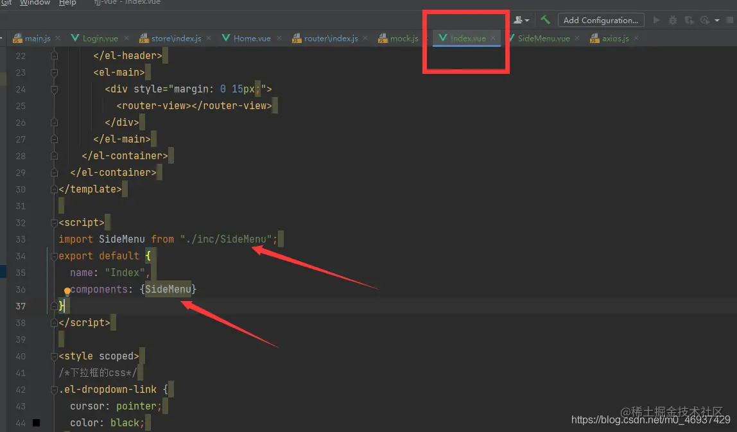This screenshot has width=737, height=432.
Task: Click the "./inc/SideMenu" import path string
Action: point(226,239)
